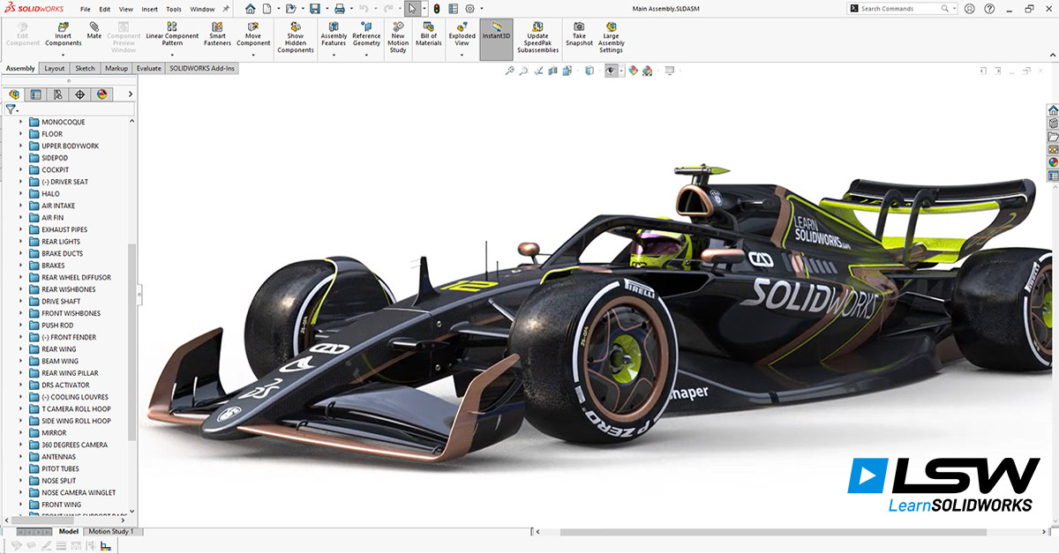Select the Mate tool
Screen dimensions: 1059x554
tap(94, 26)
